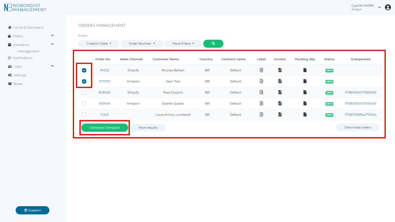Open Notifications in the sidebar
The width and height of the screenshot is (395, 222).
(x=22, y=58)
